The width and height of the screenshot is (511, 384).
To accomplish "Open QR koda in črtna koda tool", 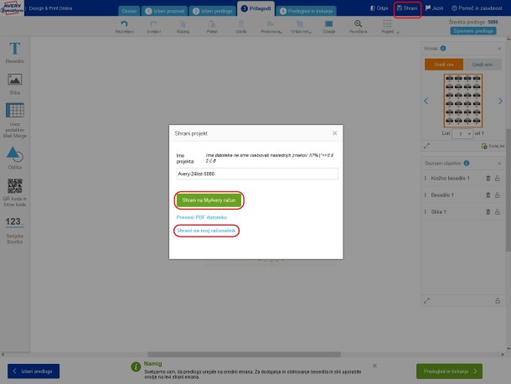I will pyautogui.click(x=14, y=191).
